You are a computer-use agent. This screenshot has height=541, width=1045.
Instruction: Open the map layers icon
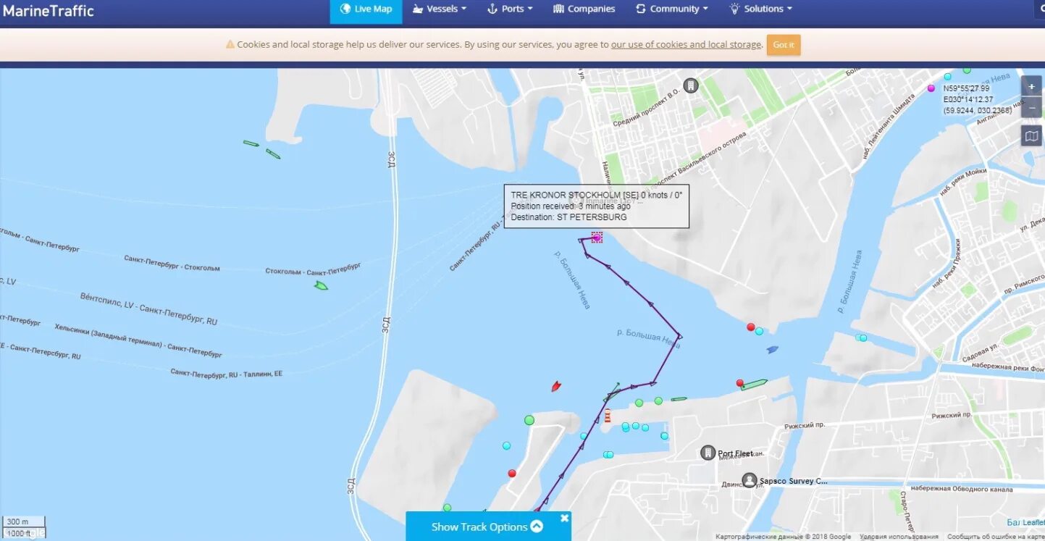coord(1031,135)
